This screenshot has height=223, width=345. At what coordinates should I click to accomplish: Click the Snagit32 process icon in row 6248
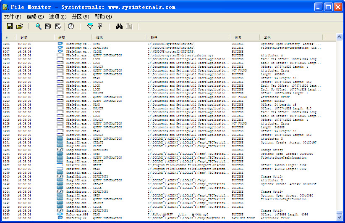pyautogui.click(x=60, y=207)
